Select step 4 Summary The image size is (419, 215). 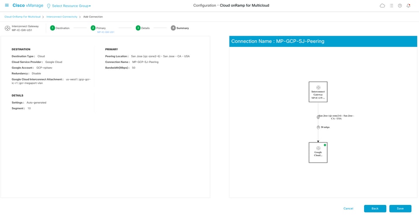point(180,28)
